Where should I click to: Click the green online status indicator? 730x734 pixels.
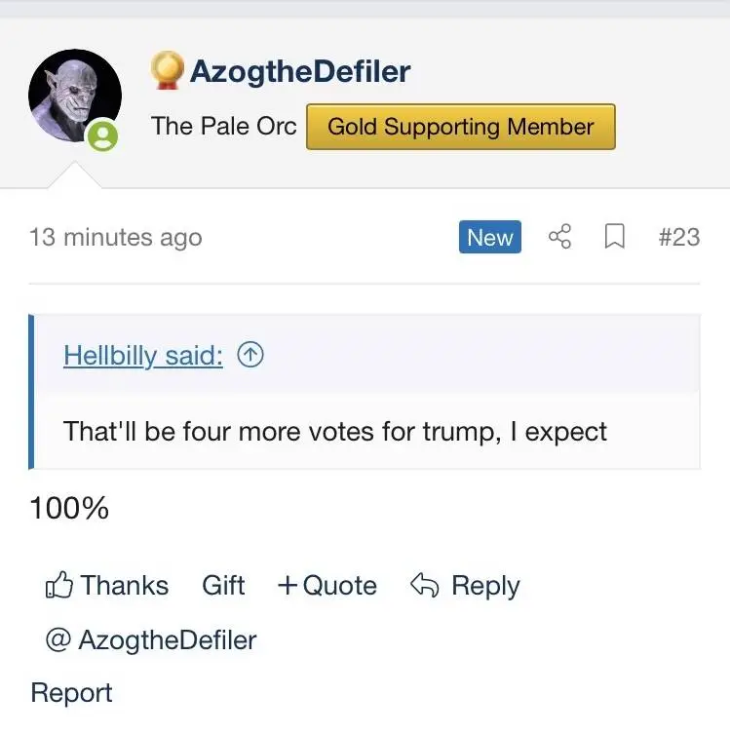coord(102,136)
